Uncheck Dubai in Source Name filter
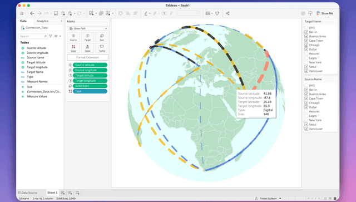 (306, 107)
